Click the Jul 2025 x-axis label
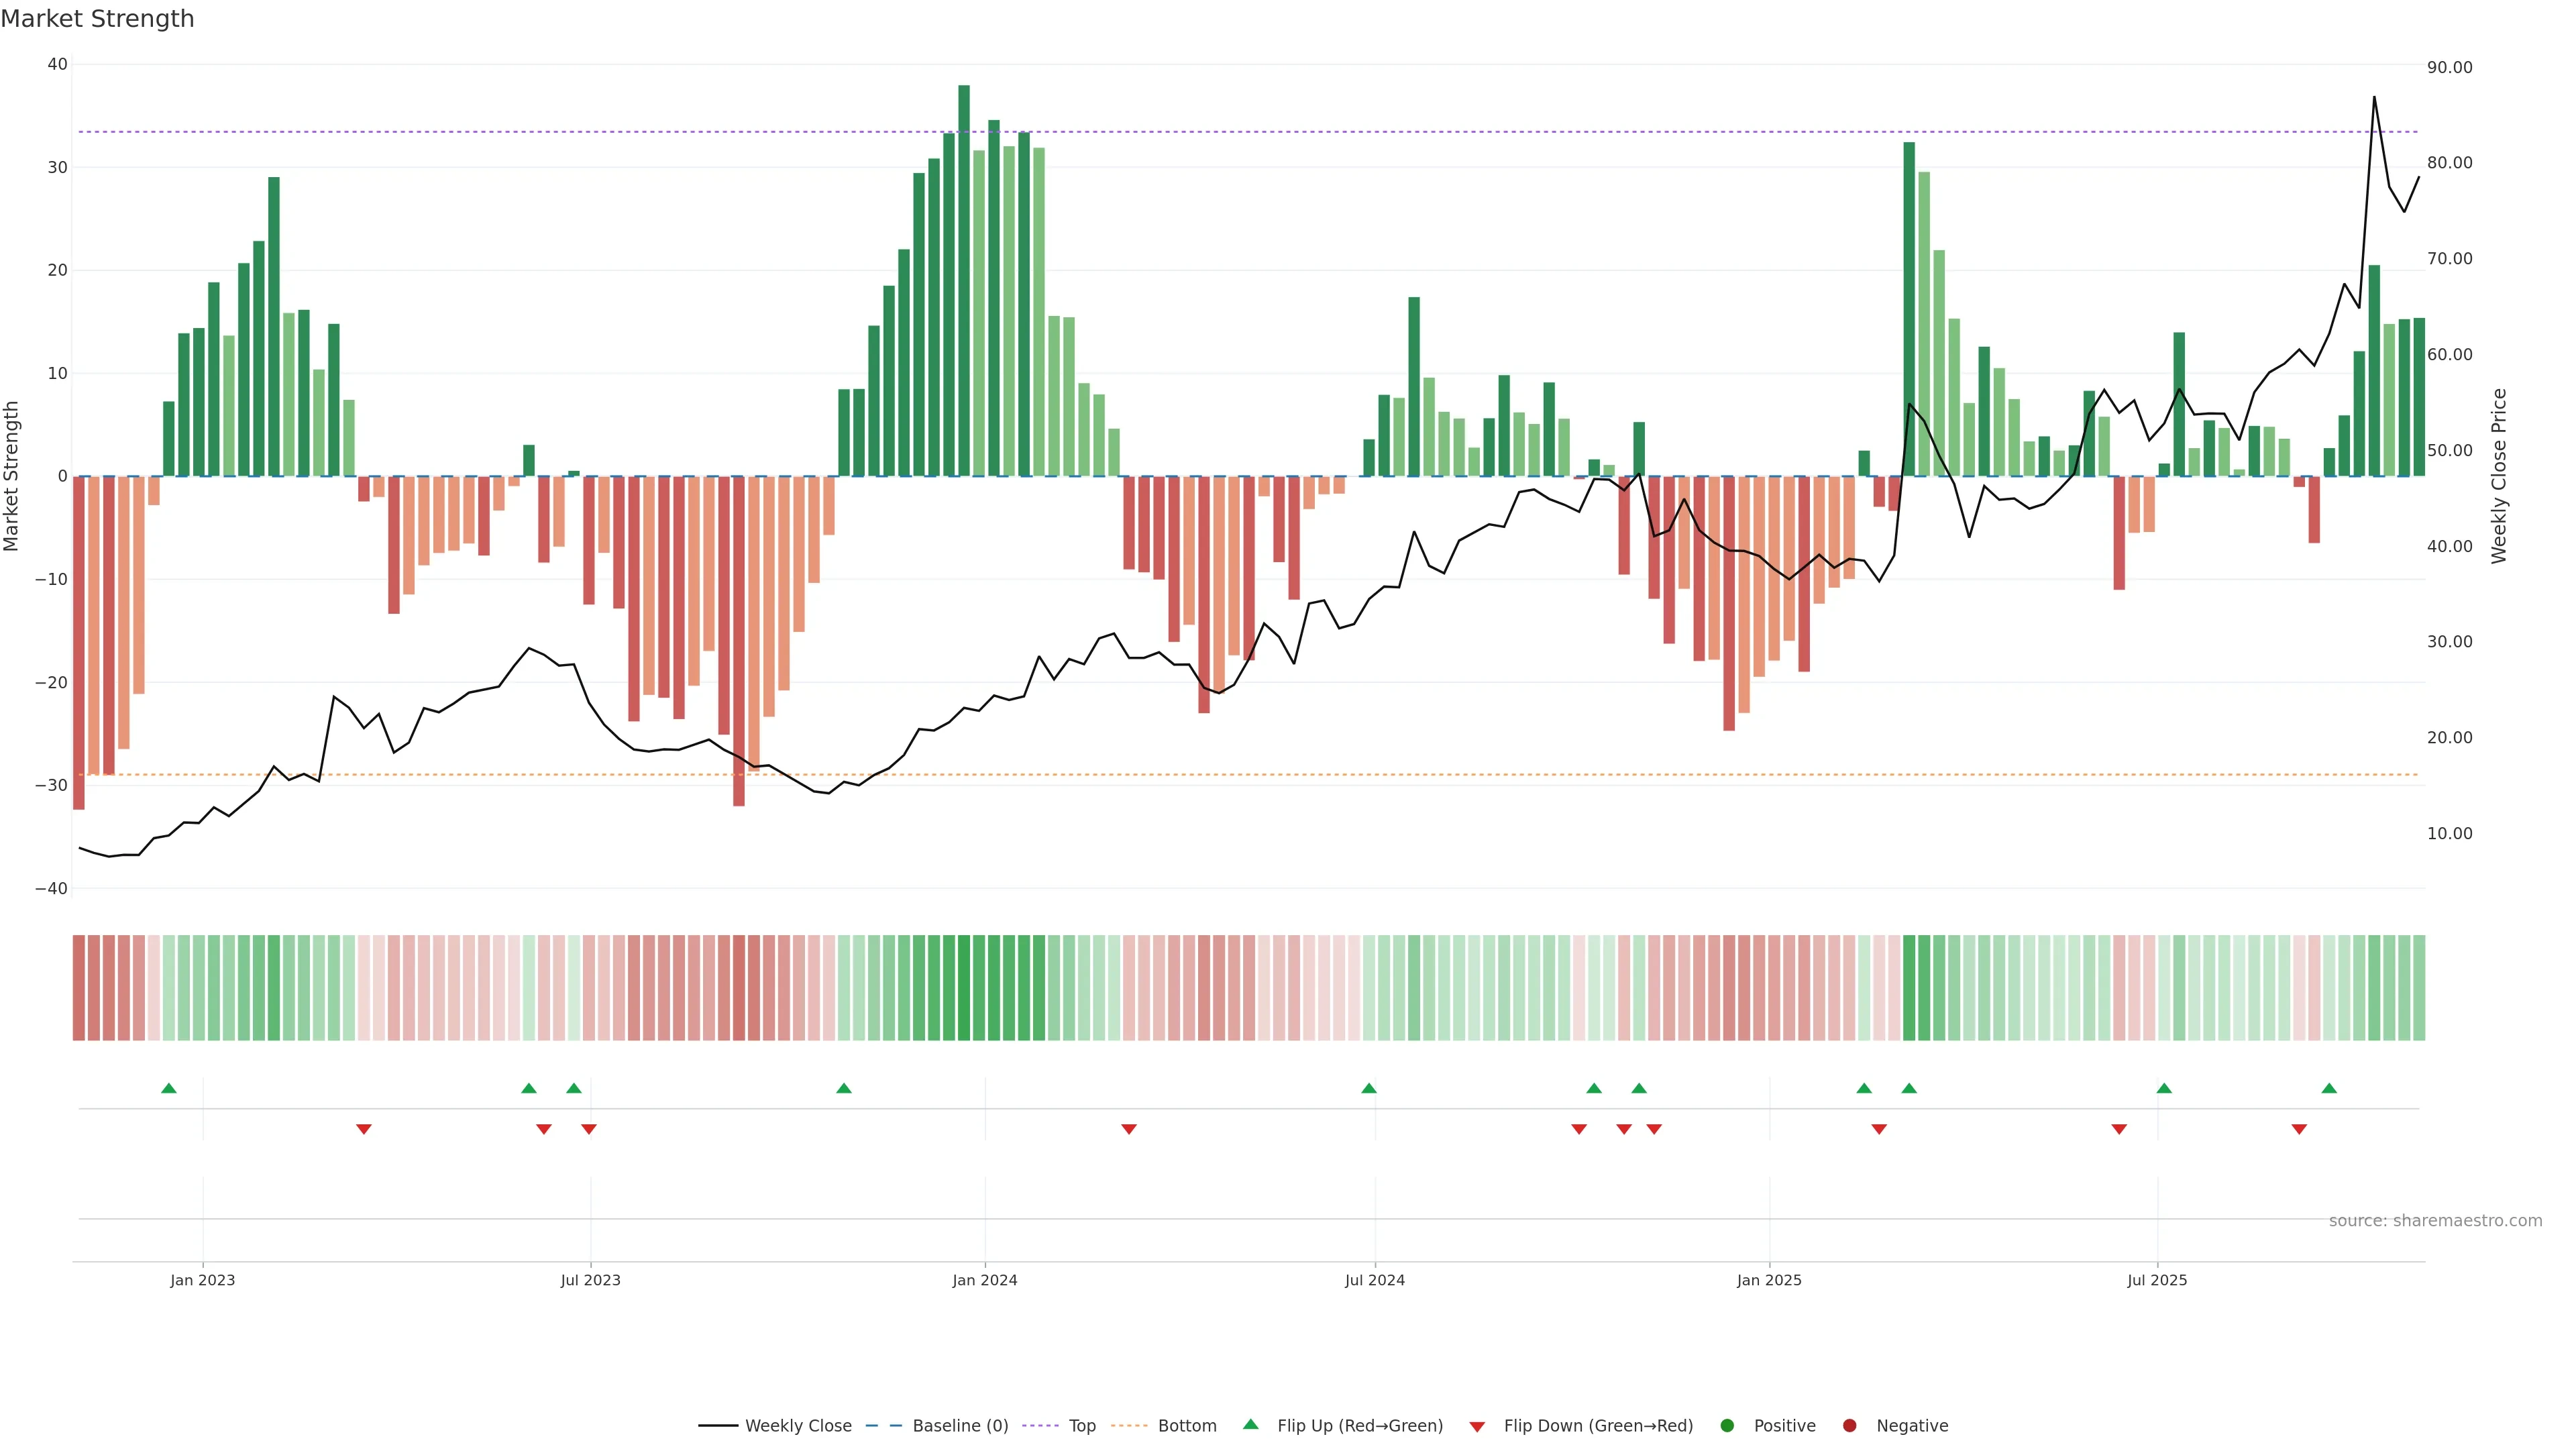 pos(2157,1280)
